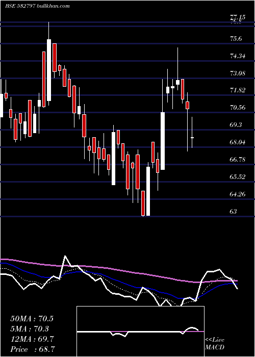Click the 75.6 price axis label
The height and width of the screenshot is (357, 255).
236,39
